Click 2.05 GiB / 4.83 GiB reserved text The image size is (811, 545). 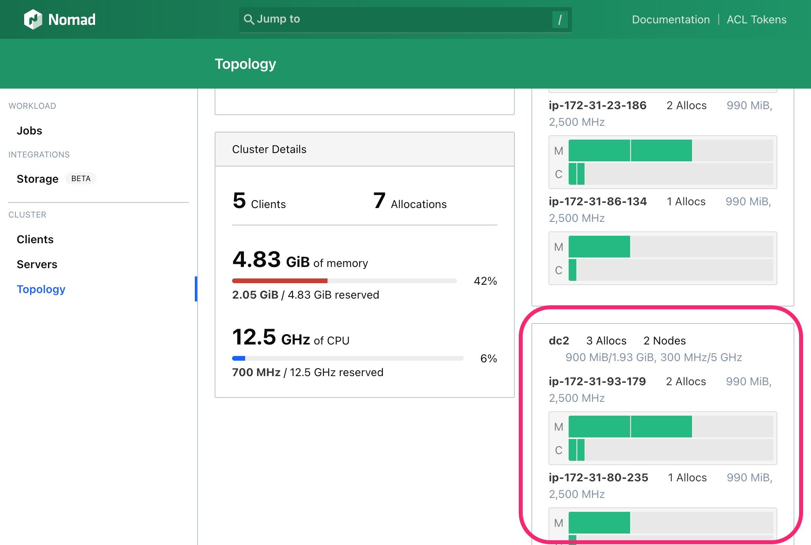[x=306, y=295]
